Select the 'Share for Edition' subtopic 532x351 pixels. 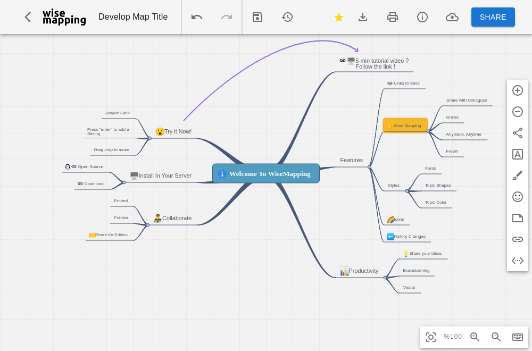[x=108, y=235]
